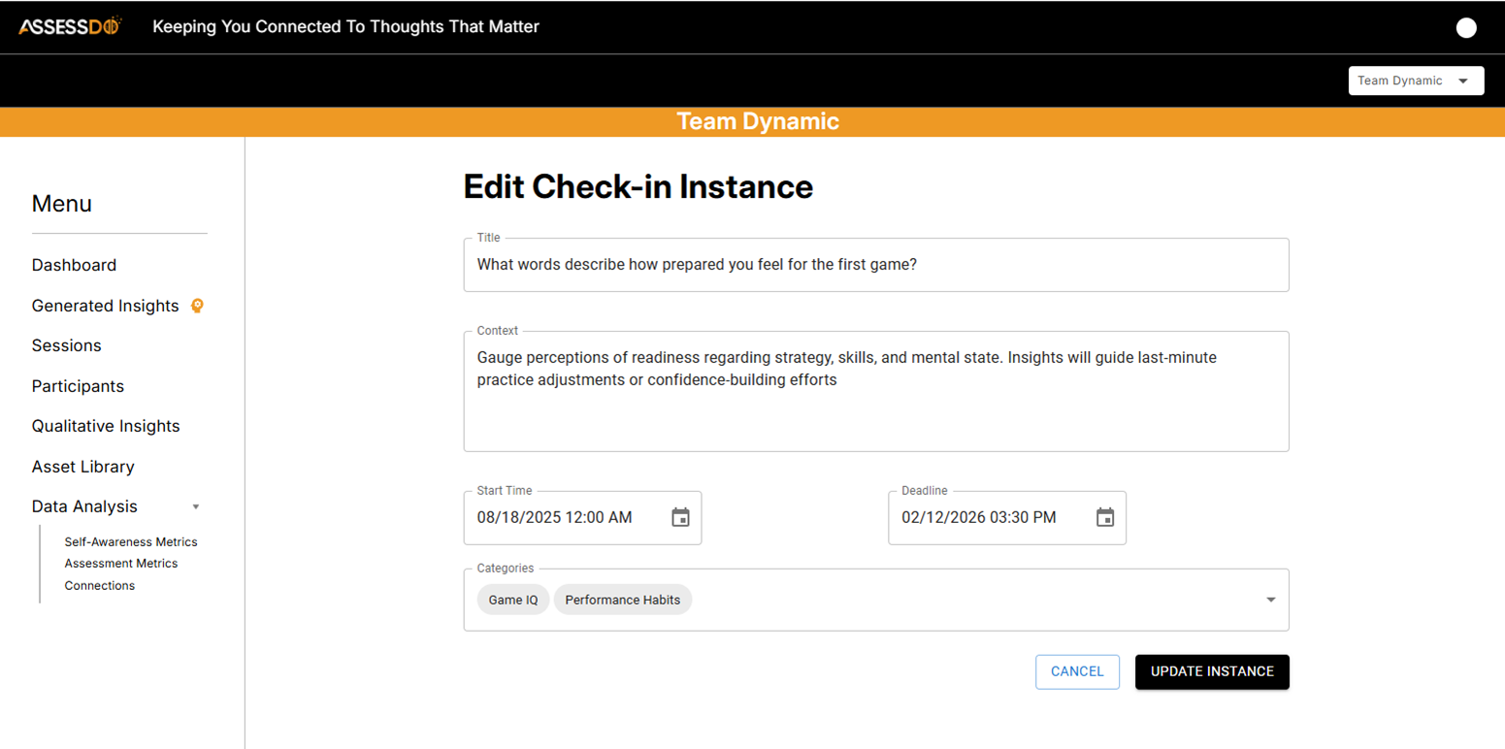This screenshot has width=1505, height=749.
Task: Click into the Title input field
Action: click(876, 265)
